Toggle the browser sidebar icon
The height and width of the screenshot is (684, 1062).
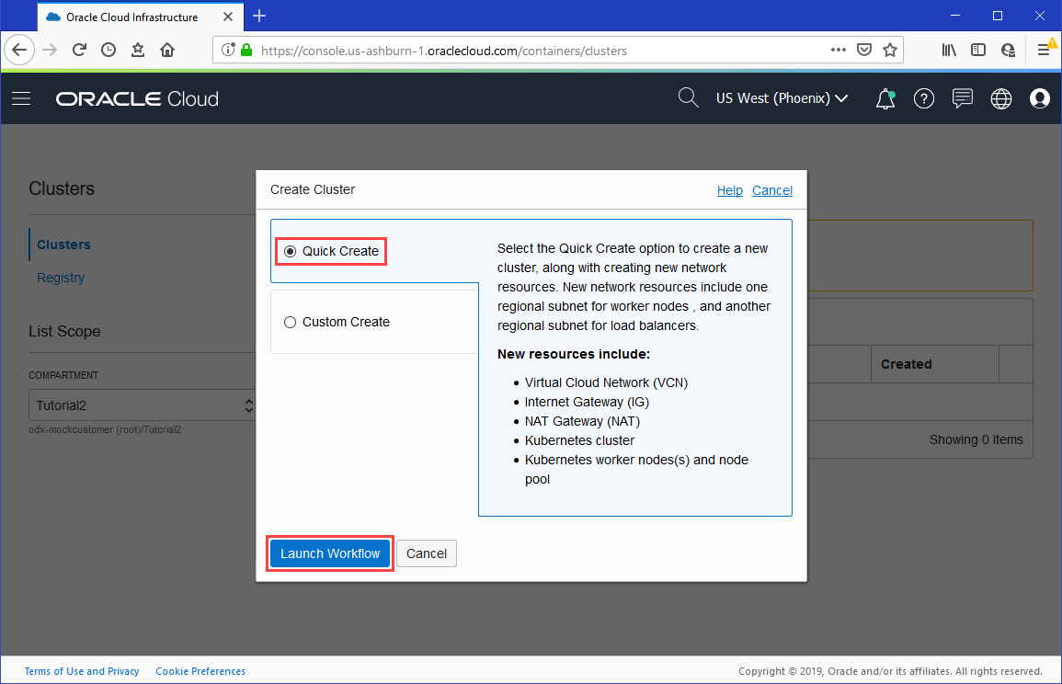[978, 51]
